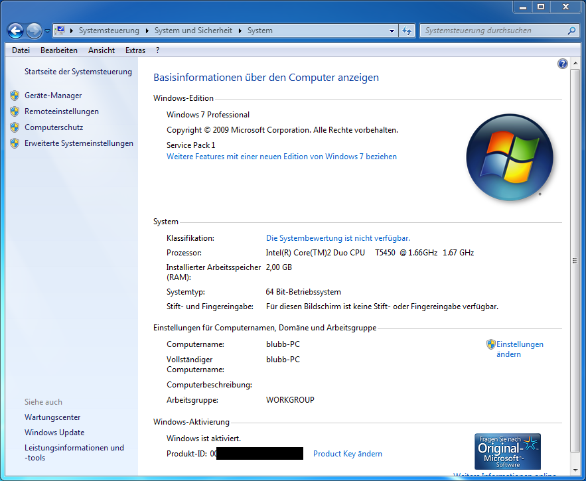The height and width of the screenshot is (481, 586).
Task: Click the 2,00 GB RAM value
Action: point(279,267)
